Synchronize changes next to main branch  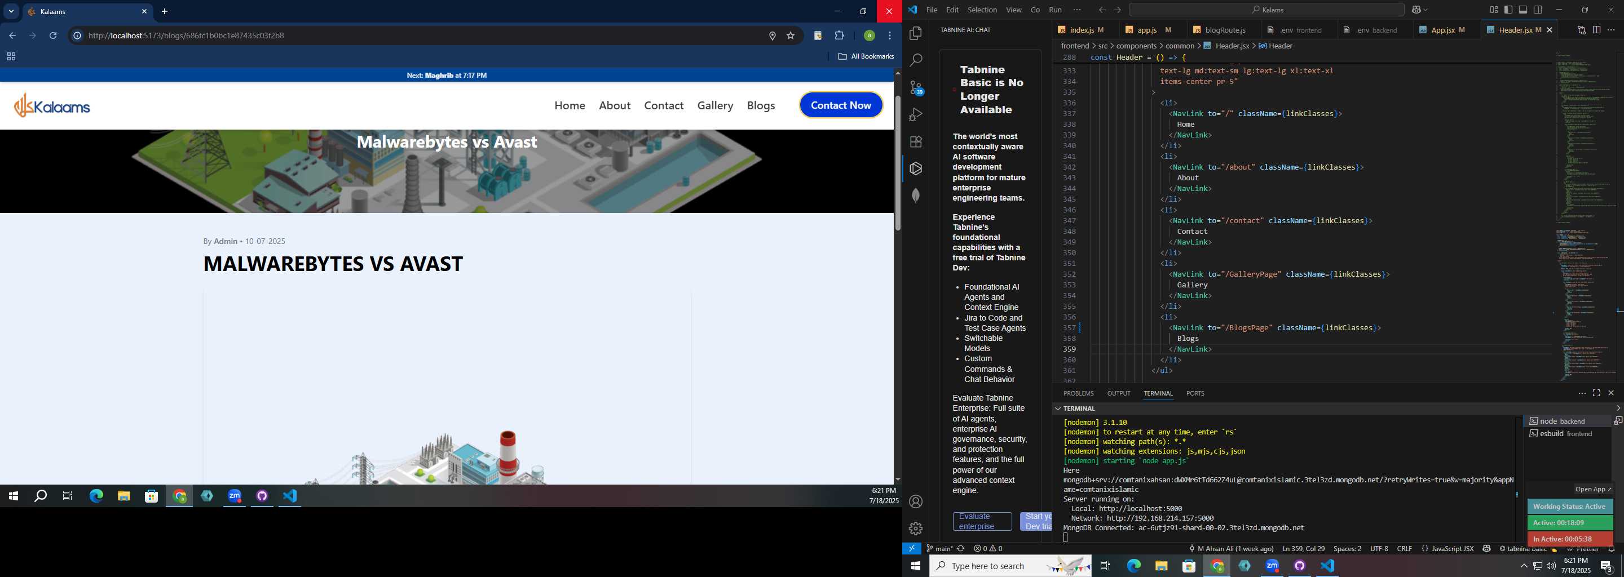click(x=961, y=549)
